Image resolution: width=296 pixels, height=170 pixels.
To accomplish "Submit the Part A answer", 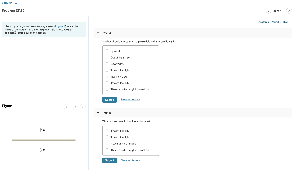I will [x=110, y=100].
